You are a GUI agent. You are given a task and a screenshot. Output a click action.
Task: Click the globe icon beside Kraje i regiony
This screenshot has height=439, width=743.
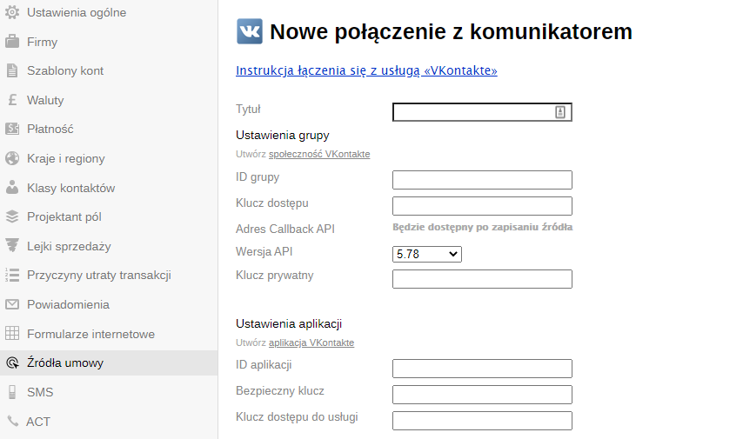pyautogui.click(x=12, y=158)
